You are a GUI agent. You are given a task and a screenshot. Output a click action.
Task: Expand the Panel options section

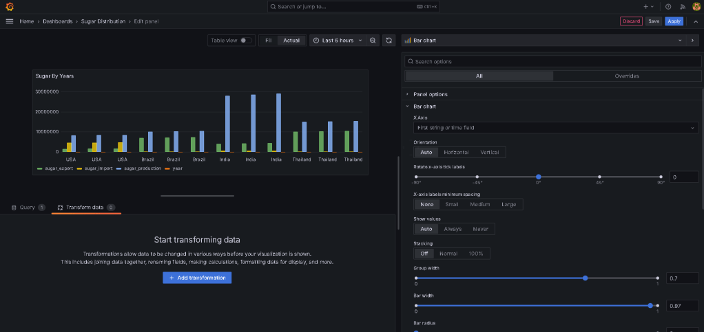point(430,94)
